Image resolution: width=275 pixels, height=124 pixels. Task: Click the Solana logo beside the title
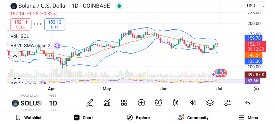pyautogui.click(x=14, y=6)
